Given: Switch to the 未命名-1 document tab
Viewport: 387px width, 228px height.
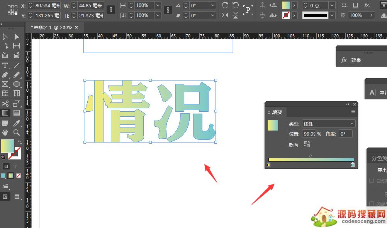Looking at the screenshot, I should (51, 27).
